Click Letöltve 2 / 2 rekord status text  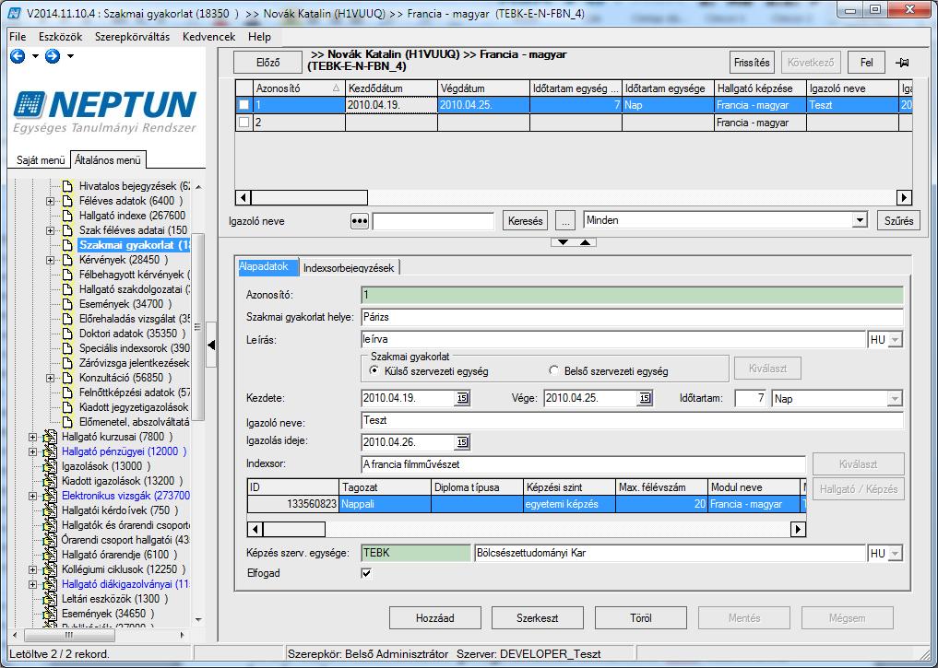(59, 654)
